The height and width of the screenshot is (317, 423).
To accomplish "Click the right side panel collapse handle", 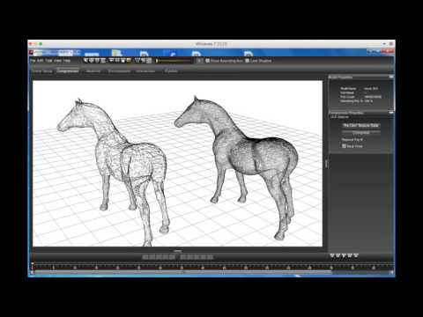I will [x=326, y=164].
